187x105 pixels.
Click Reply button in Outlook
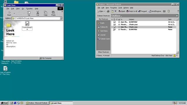[122, 11]
